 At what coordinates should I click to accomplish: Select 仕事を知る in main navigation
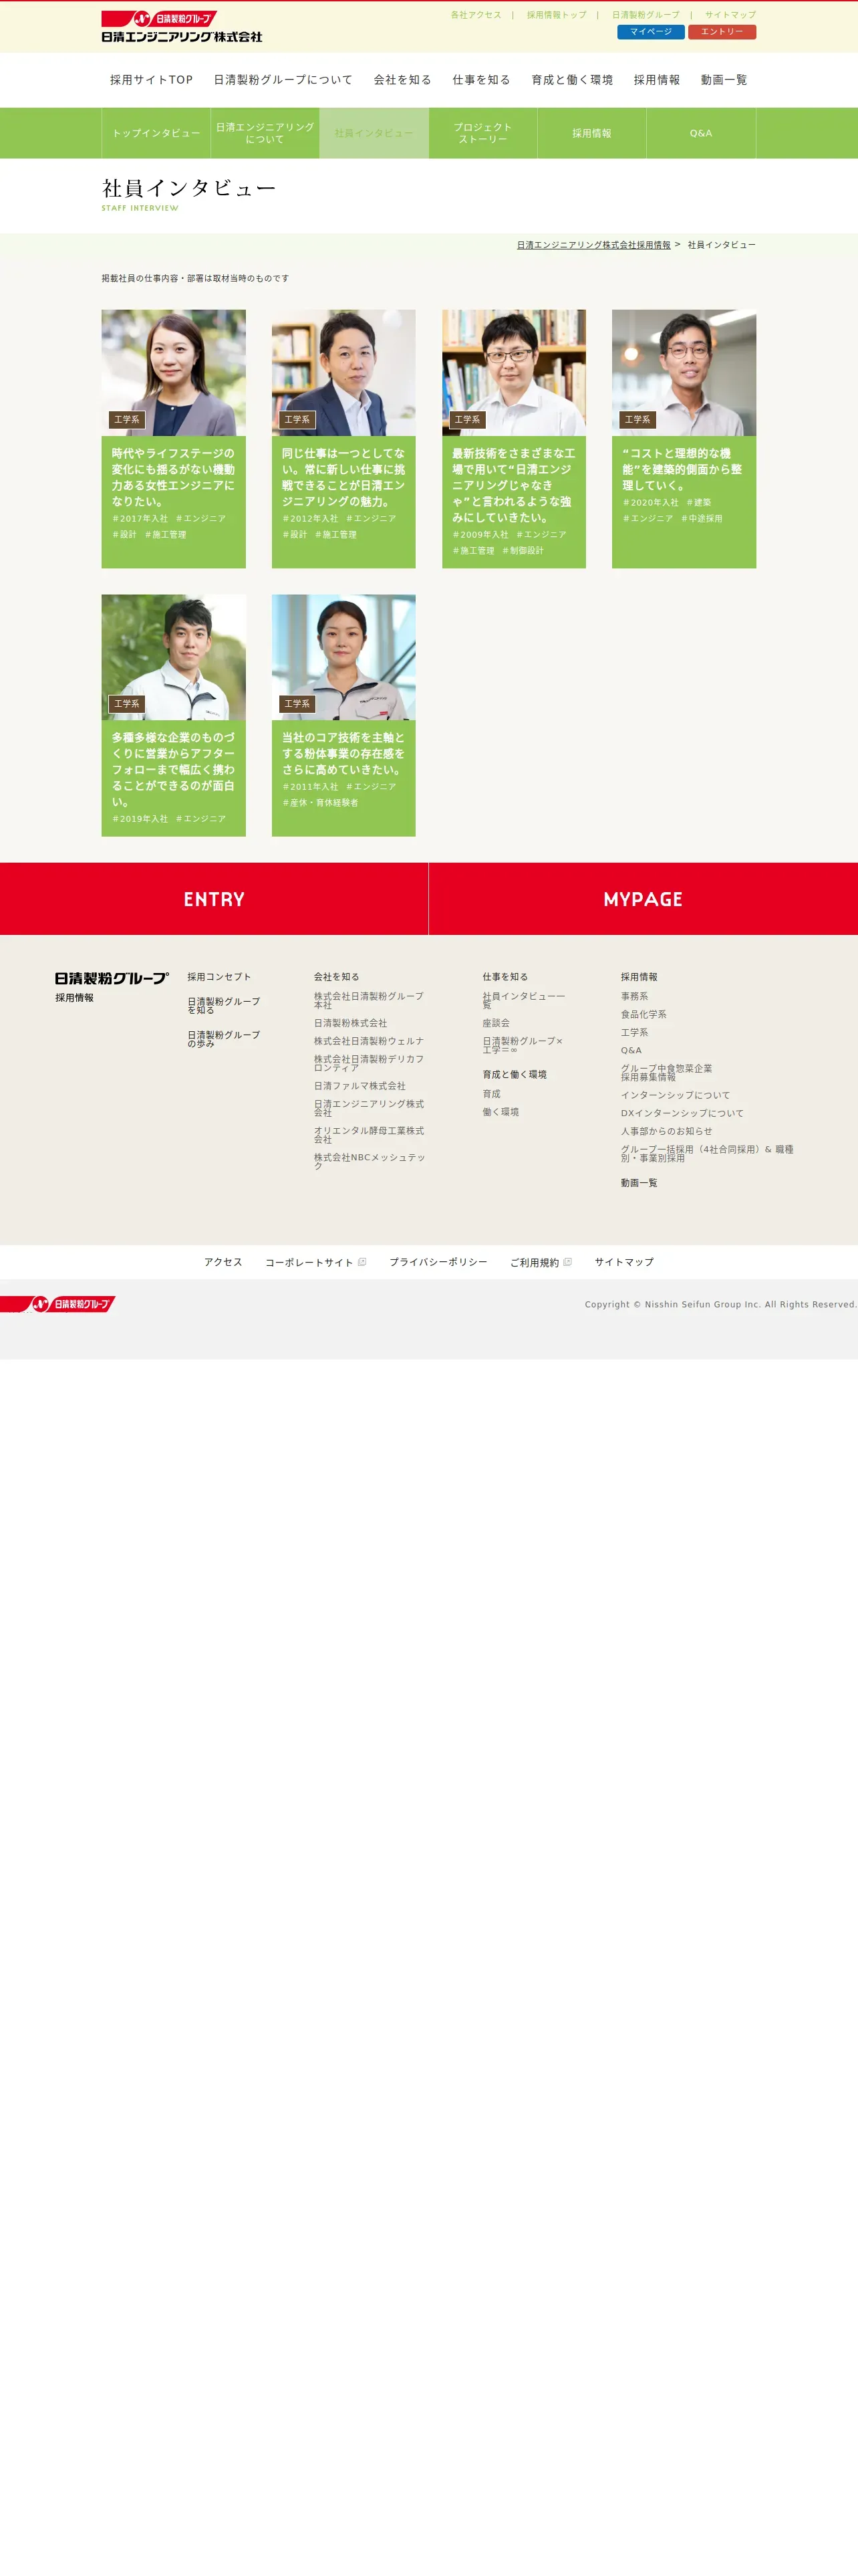coord(481,80)
